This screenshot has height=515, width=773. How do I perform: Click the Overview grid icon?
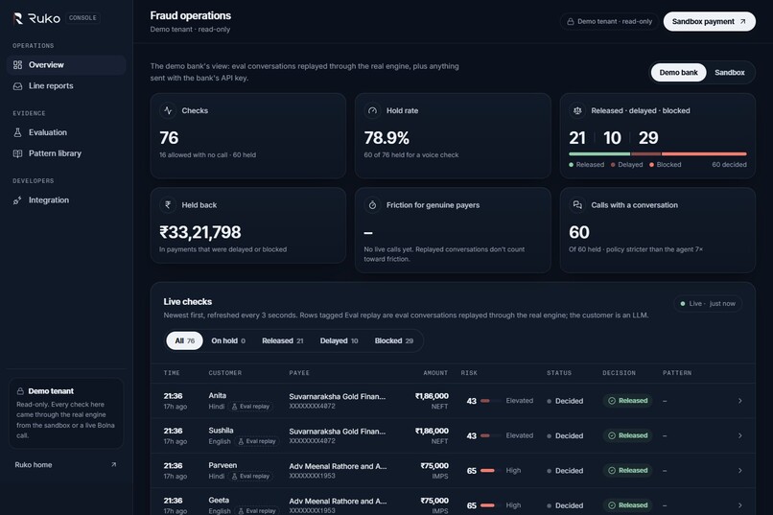click(18, 64)
